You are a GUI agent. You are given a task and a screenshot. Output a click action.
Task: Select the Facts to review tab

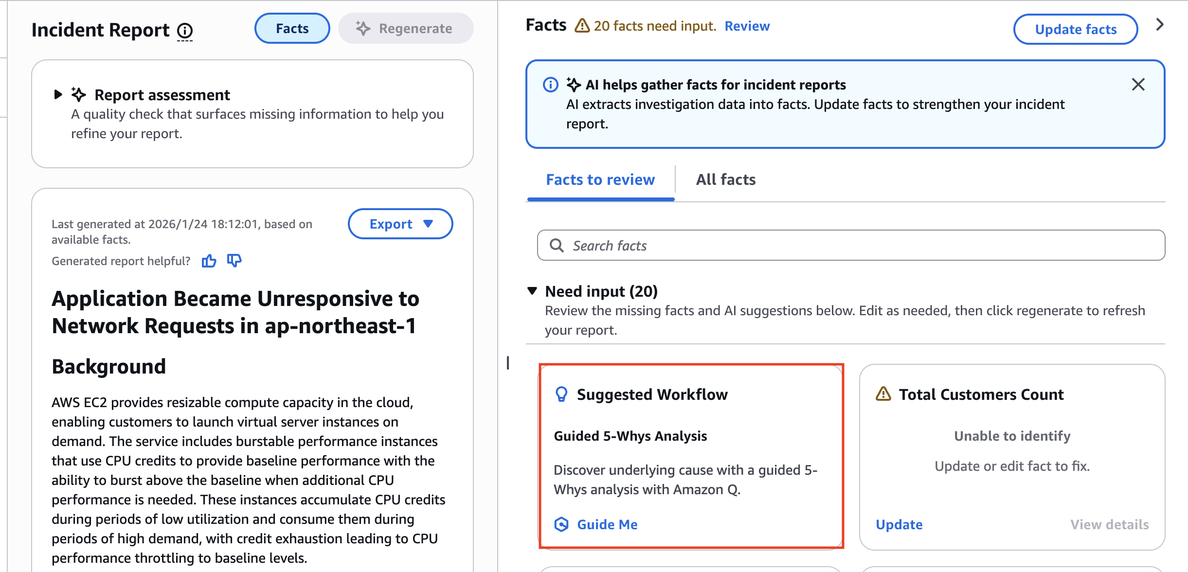[x=600, y=179]
